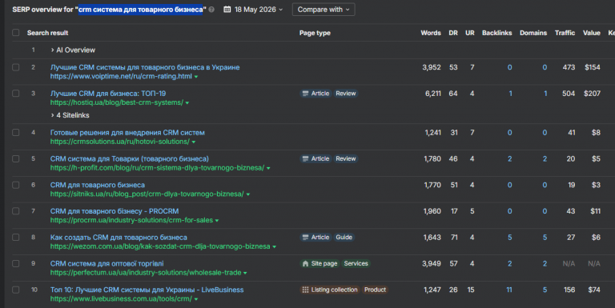Click the Product tag in livebusiness row
Image resolution: width=615 pixels, height=308 pixels.
pos(375,290)
